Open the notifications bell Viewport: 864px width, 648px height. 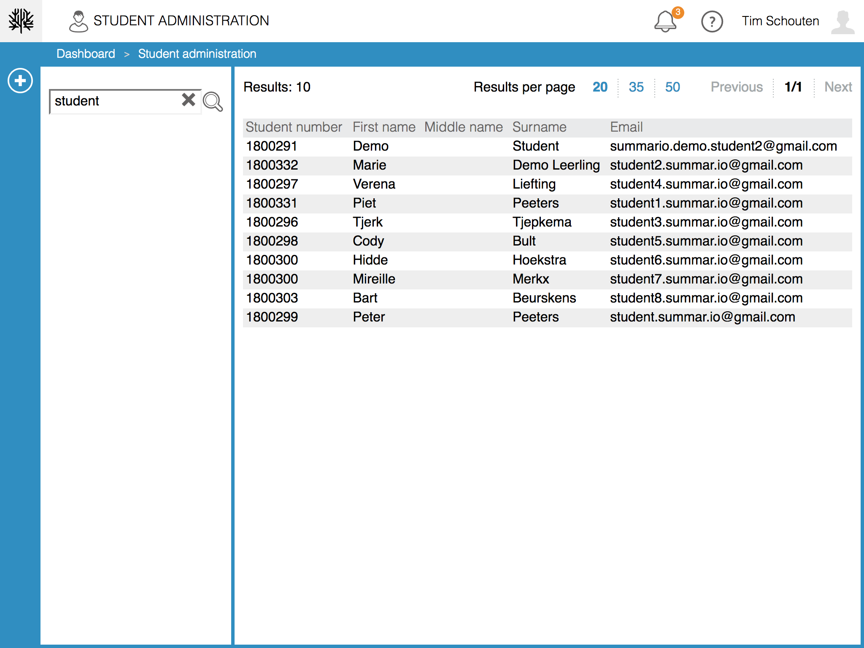(665, 22)
